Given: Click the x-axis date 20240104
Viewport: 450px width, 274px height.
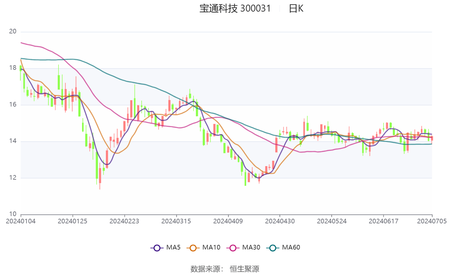Looking at the screenshot, I should (x=21, y=221).
